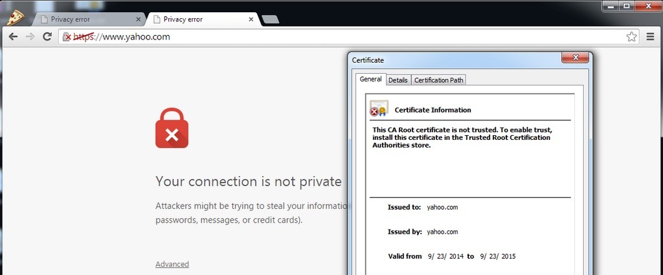Close the Certificate dialog
This screenshot has width=663, height=275.
[575, 58]
